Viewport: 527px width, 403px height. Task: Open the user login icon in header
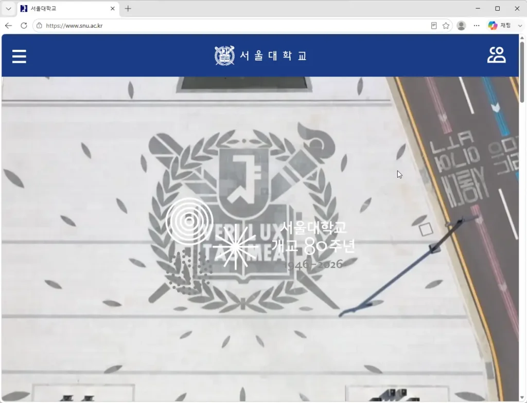(497, 54)
